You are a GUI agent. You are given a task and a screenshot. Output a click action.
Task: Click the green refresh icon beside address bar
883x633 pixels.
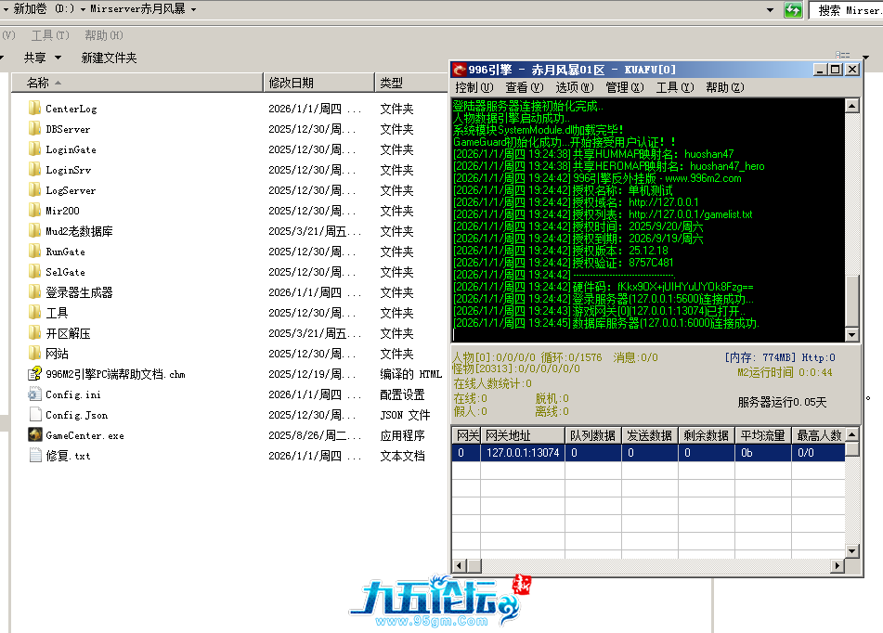[x=793, y=9]
